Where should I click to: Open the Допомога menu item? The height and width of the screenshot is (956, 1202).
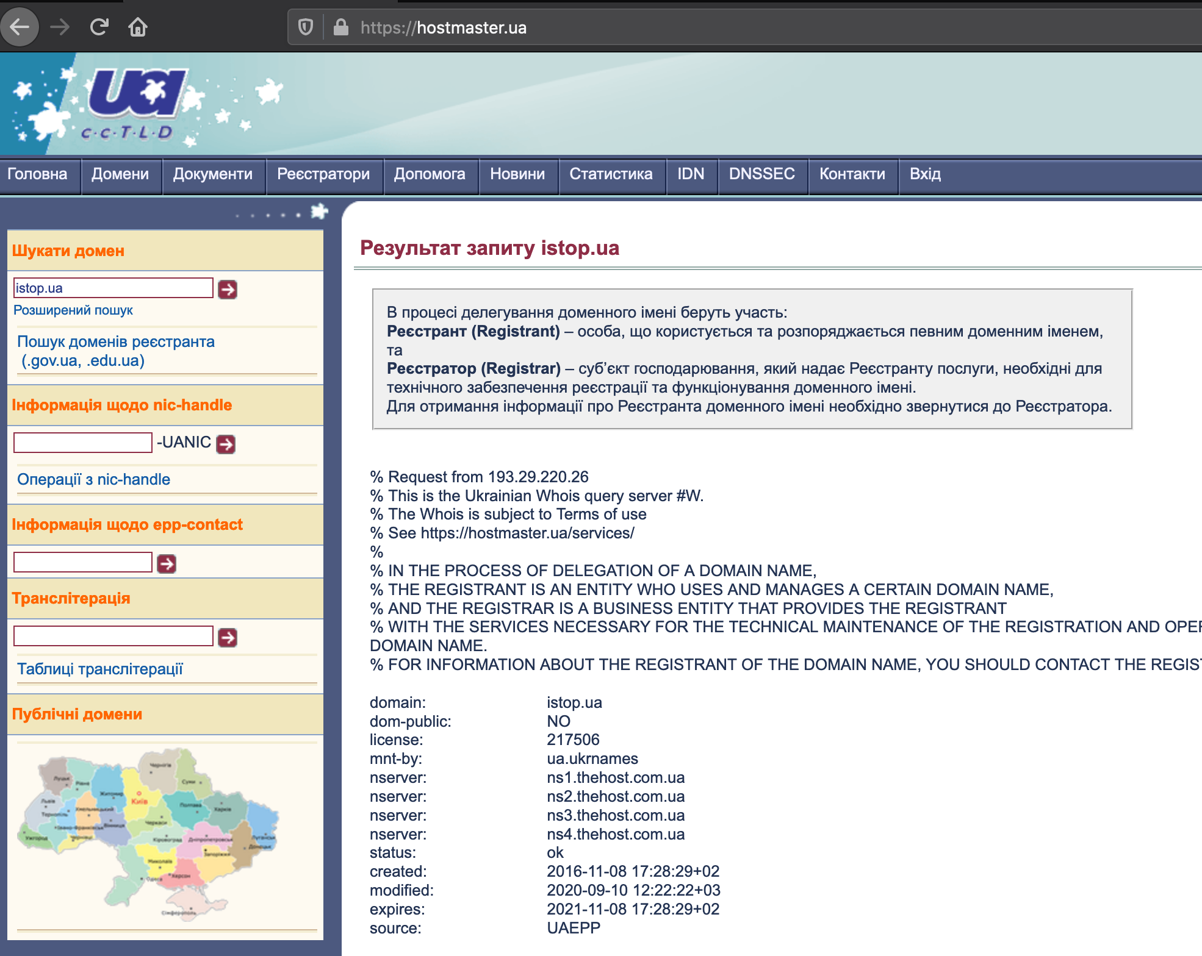(x=430, y=174)
